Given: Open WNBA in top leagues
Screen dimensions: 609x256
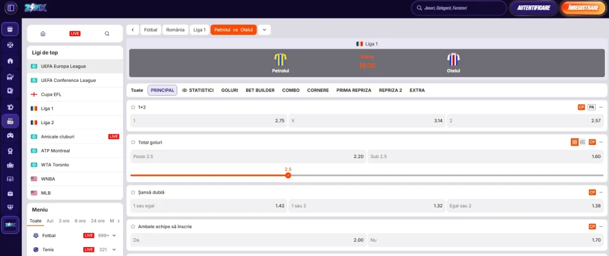Looking at the screenshot, I should 75,179.
